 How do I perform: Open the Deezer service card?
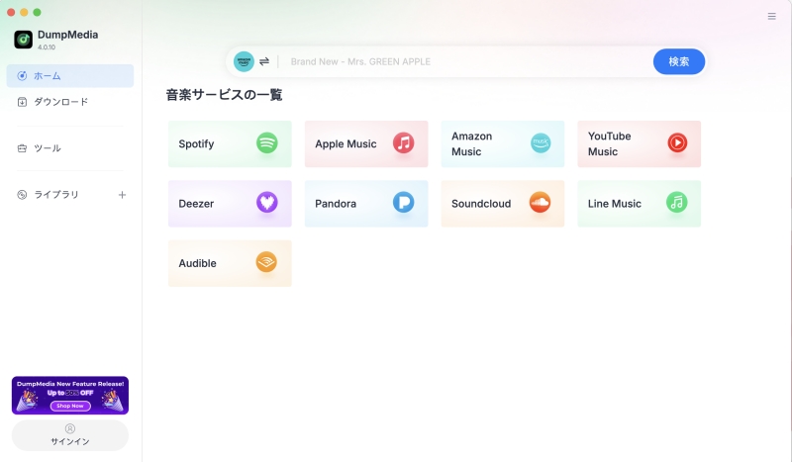(x=230, y=204)
